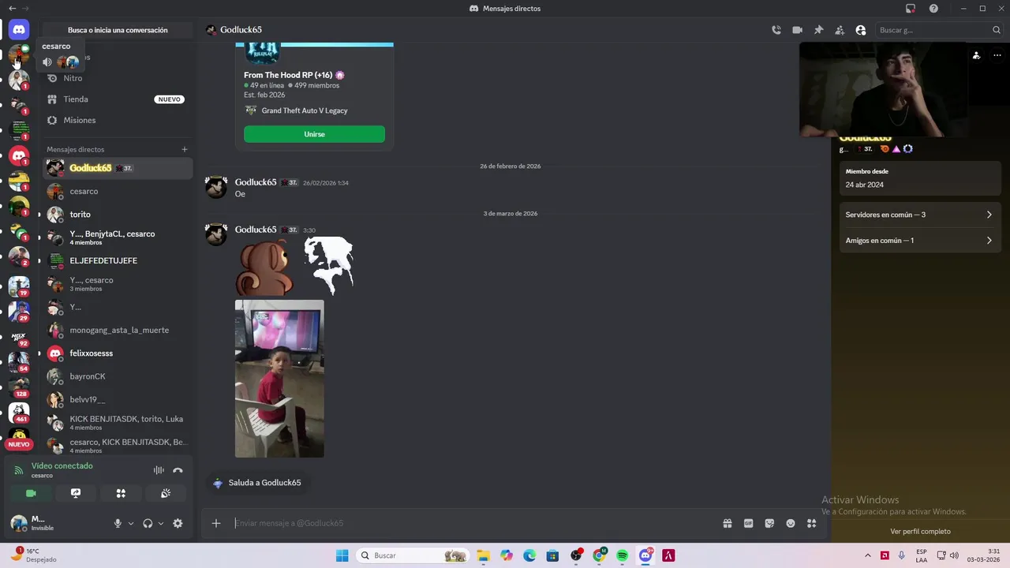Expand microphone input options arrow
The width and height of the screenshot is (1010, 568).
pos(131,523)
